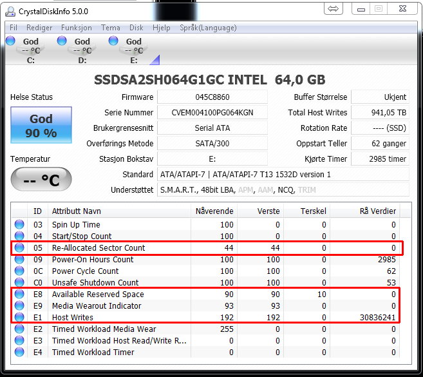Select the Media Wearout Indicator attribute name

(97, 305)
